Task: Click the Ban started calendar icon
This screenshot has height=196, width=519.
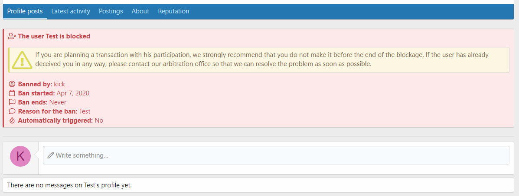Action: pyautogui.click(x=12, y=93)
